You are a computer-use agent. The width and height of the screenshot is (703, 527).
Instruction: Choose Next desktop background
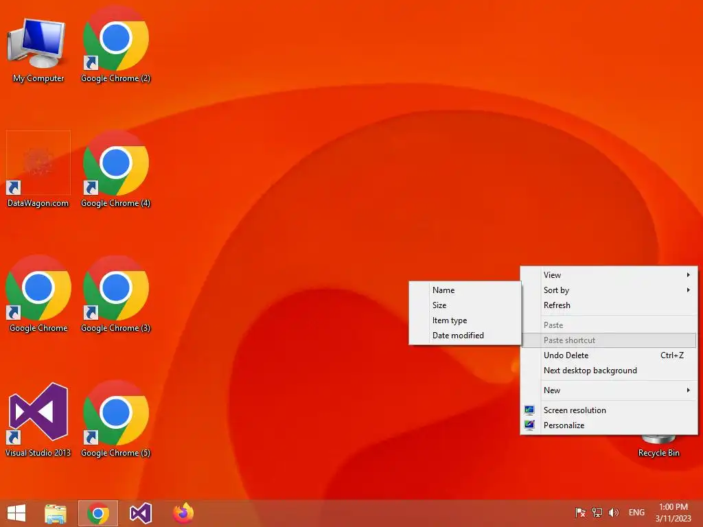[609, 371]
